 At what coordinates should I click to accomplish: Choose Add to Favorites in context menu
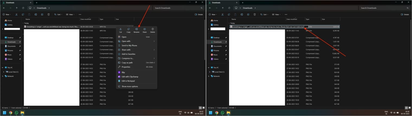(x=136, y=54)
